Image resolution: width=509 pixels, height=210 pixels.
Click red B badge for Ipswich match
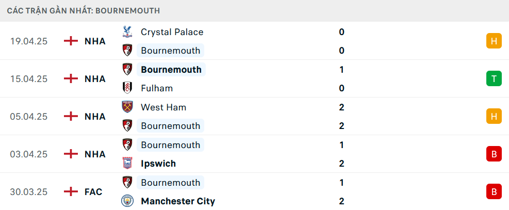[x=494, y=154]
